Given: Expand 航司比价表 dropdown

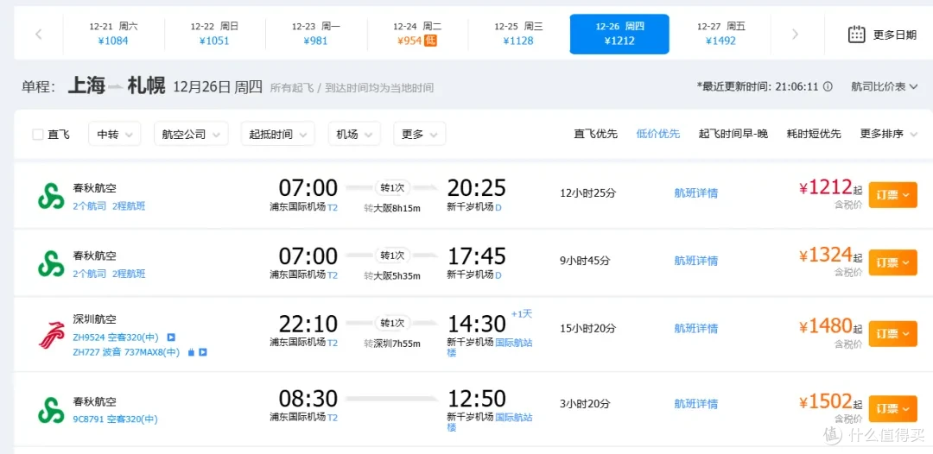Looking at the screenshot, I should [885, 87].
